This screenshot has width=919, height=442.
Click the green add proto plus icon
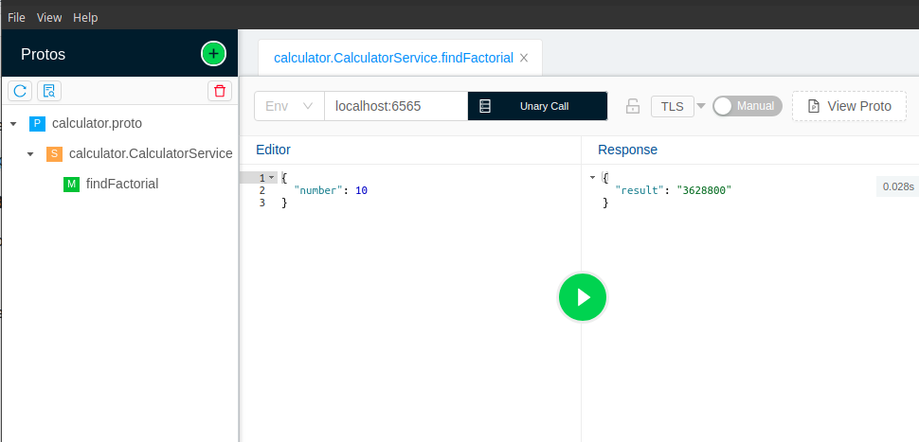[x=213, y=54]
